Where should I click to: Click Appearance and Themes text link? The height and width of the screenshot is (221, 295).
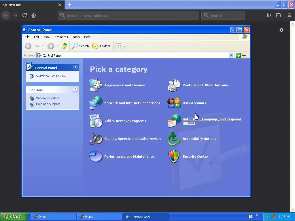pyautogui.click(x=124, y=85)
